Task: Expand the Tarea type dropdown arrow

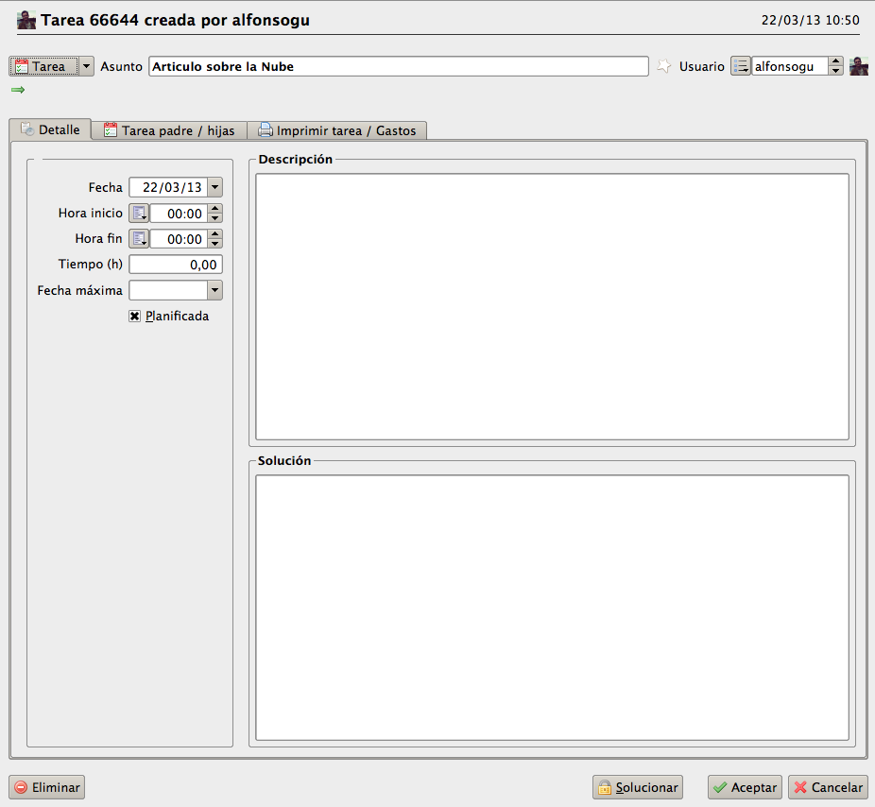Action: click(86, 66)
